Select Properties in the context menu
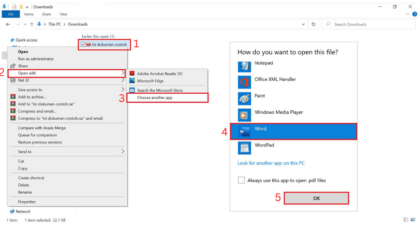Viewport: 418px width, 225px height. [x=27, y=202]
